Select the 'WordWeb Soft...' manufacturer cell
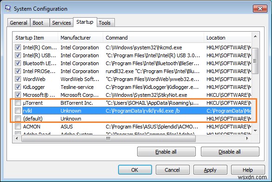Image resolution: width=272 pixels, height=182 pixels. coord(80,79)
